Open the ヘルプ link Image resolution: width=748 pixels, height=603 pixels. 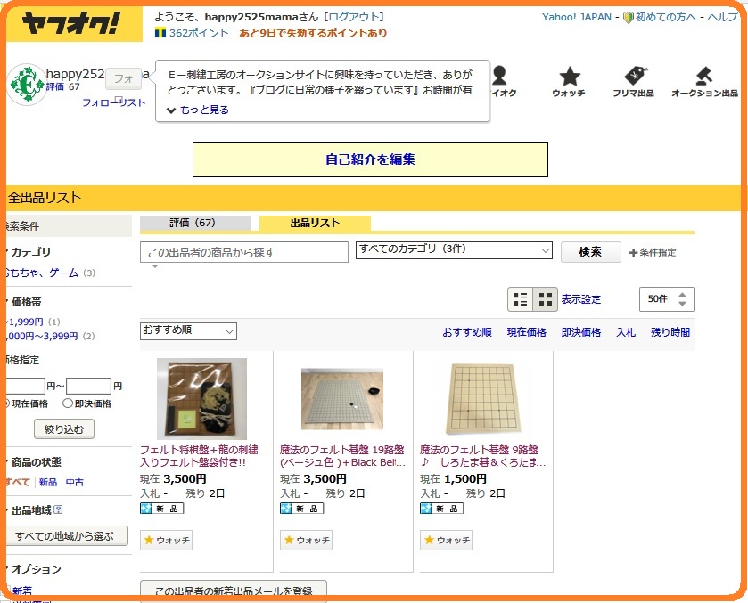[x=722, y=17]
